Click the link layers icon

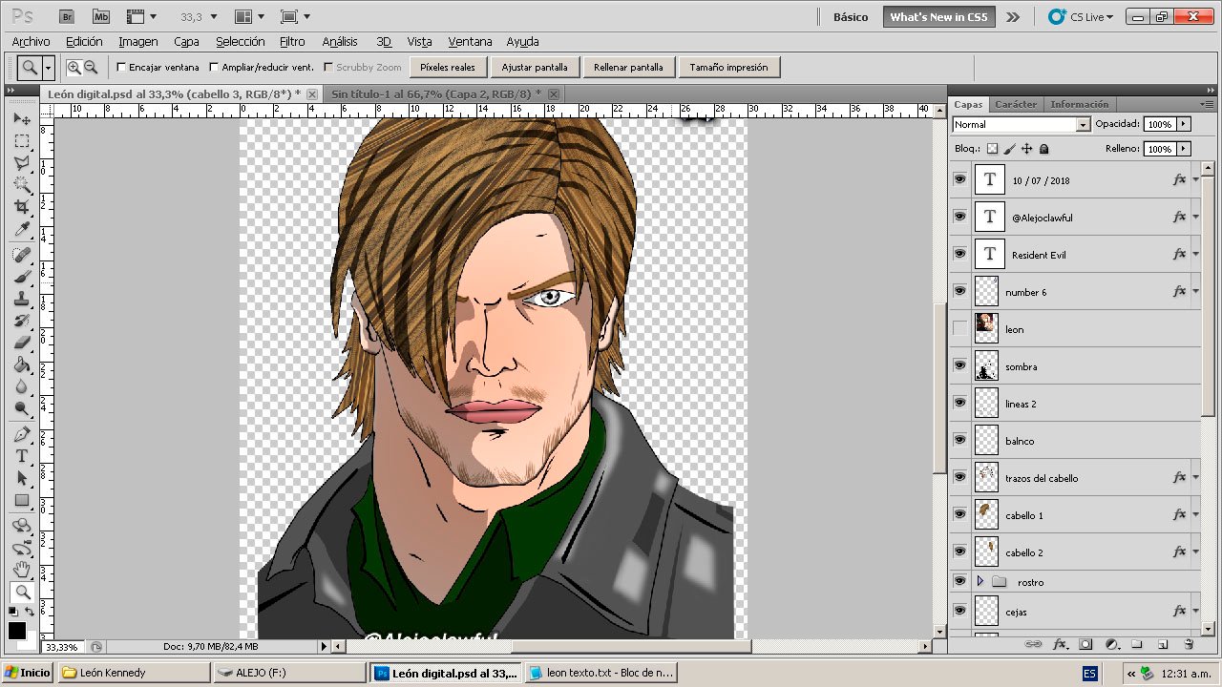(x=1033, y=644)
